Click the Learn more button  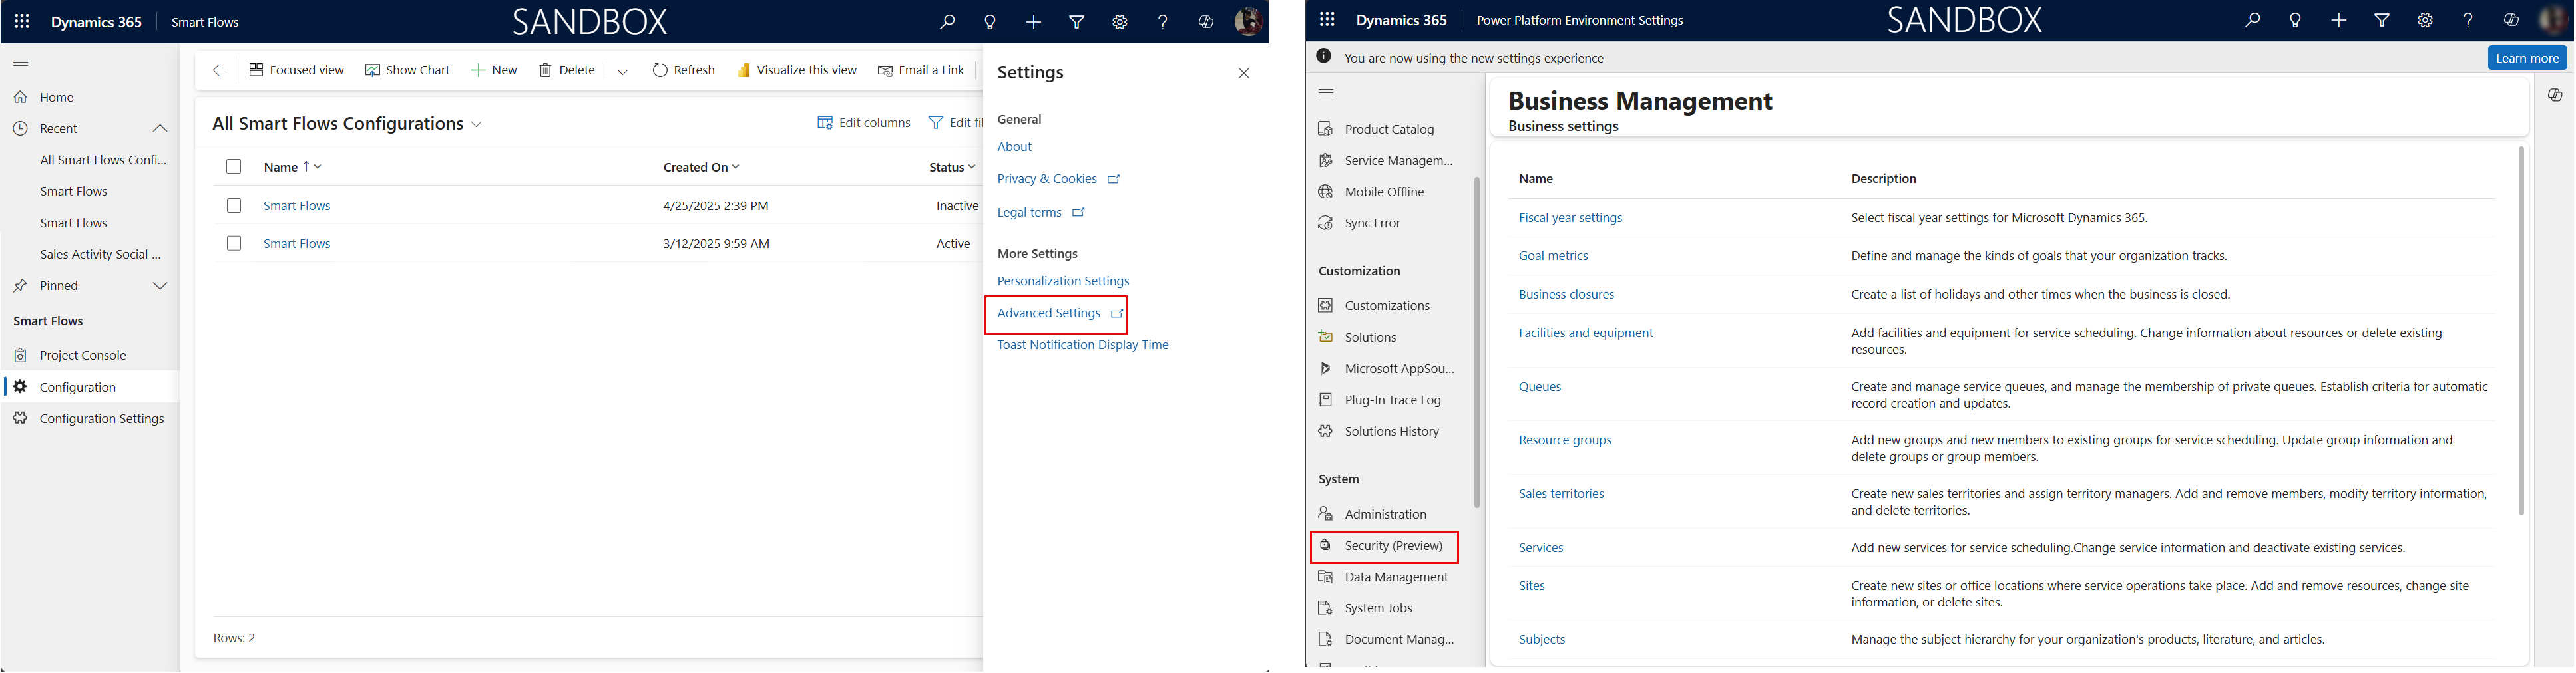2527,58
